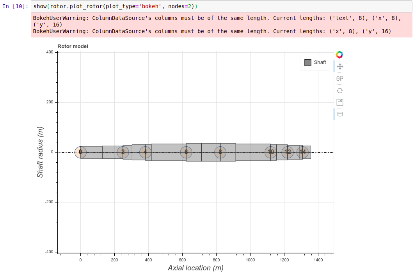The height and width of the screenshot is (277, 414).
Task: Click the 'Rotor model' plot title
Action: coord(72,46)
